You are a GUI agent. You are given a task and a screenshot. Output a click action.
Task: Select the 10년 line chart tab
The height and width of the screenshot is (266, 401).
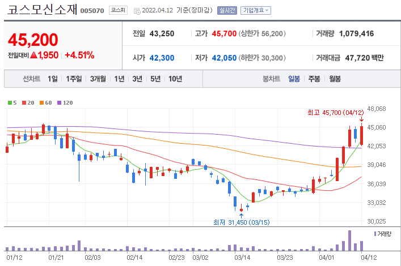coord(175,79)
